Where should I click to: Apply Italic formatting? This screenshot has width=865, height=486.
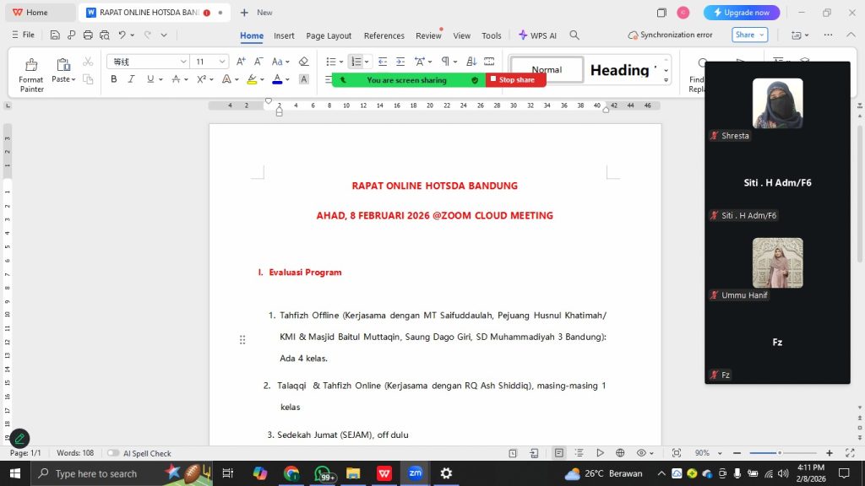point(131,79)
